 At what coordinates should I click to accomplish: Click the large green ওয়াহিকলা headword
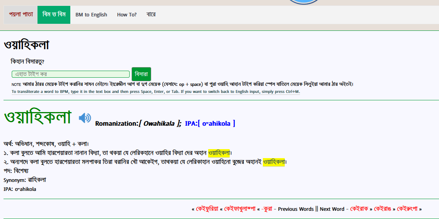click(38, 118)
